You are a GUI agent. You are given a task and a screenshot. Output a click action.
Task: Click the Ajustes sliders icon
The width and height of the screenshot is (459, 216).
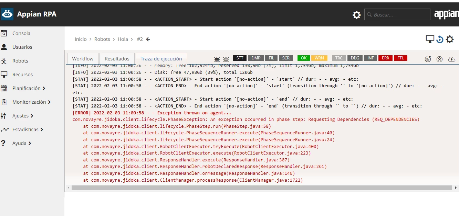coord(4,116)
